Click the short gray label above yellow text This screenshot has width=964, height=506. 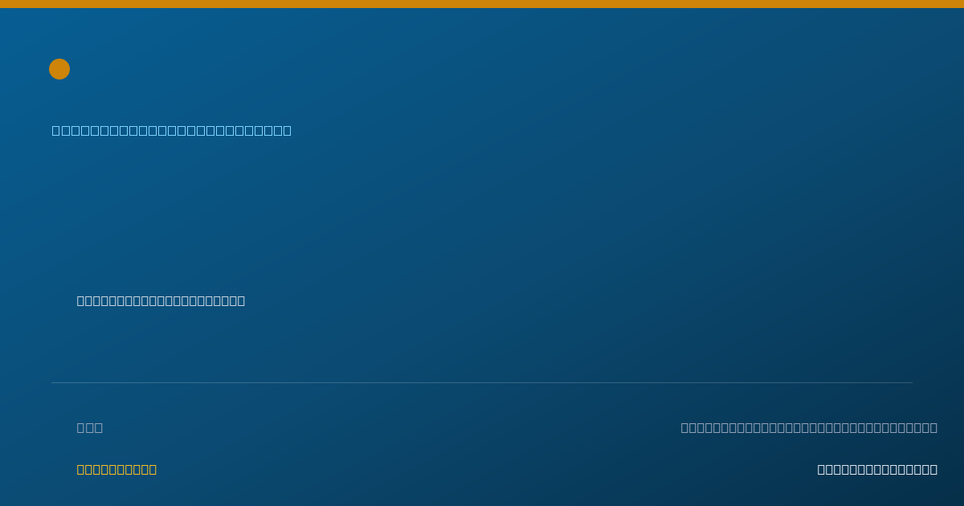(90, 427)
